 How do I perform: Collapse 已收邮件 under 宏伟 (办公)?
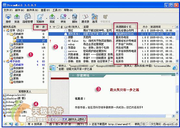[8, 34]
